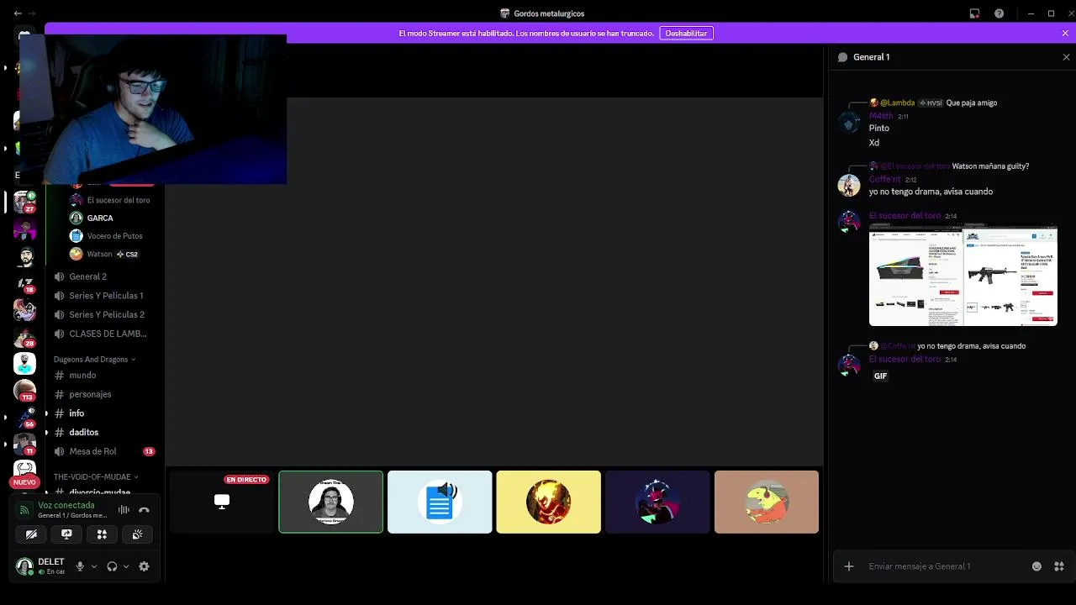The width and height of the screenshot is (1076, 605).
Task: Select the tan Pikachu avatar participant tile
Action: tap(767, 502)
